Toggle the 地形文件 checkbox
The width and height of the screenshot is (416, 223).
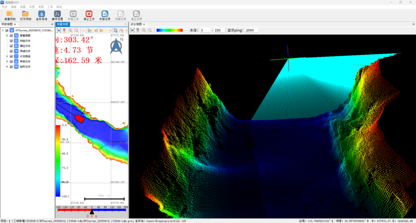[x=11, y=67]
